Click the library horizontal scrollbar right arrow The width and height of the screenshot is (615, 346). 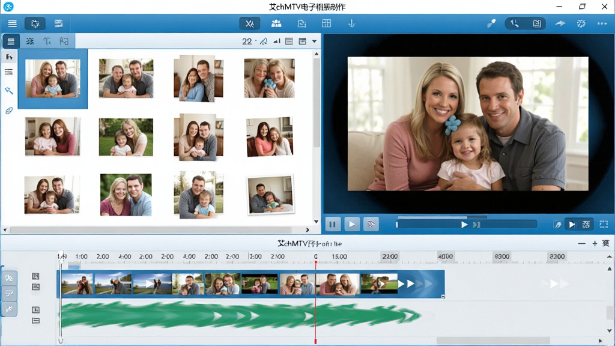(x=307, y=230)
